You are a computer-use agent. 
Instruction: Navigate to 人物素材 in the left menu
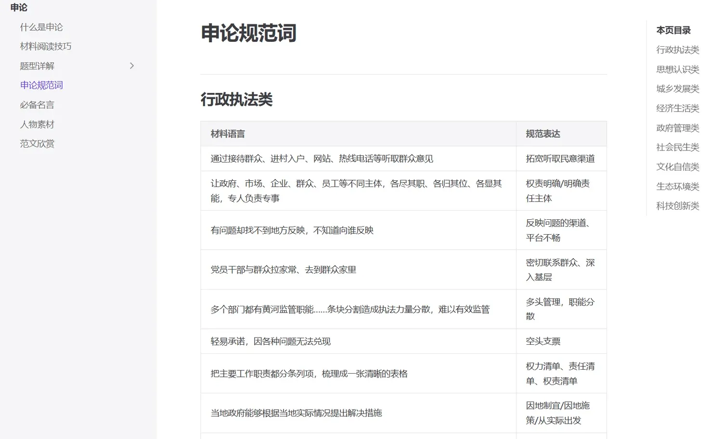37,124
